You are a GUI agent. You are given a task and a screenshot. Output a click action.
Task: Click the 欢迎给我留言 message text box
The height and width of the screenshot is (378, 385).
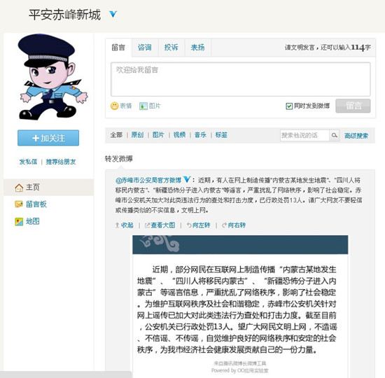pyautogui.click(x=240, y=79)
